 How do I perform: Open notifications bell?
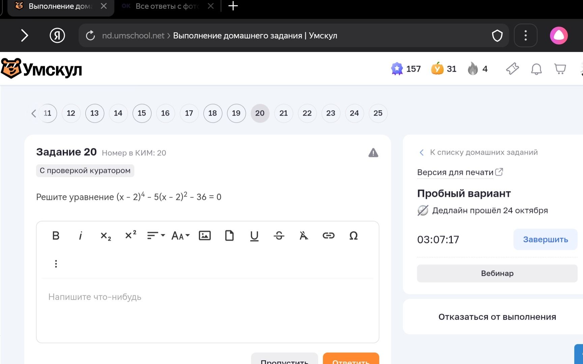pos(536,69)
